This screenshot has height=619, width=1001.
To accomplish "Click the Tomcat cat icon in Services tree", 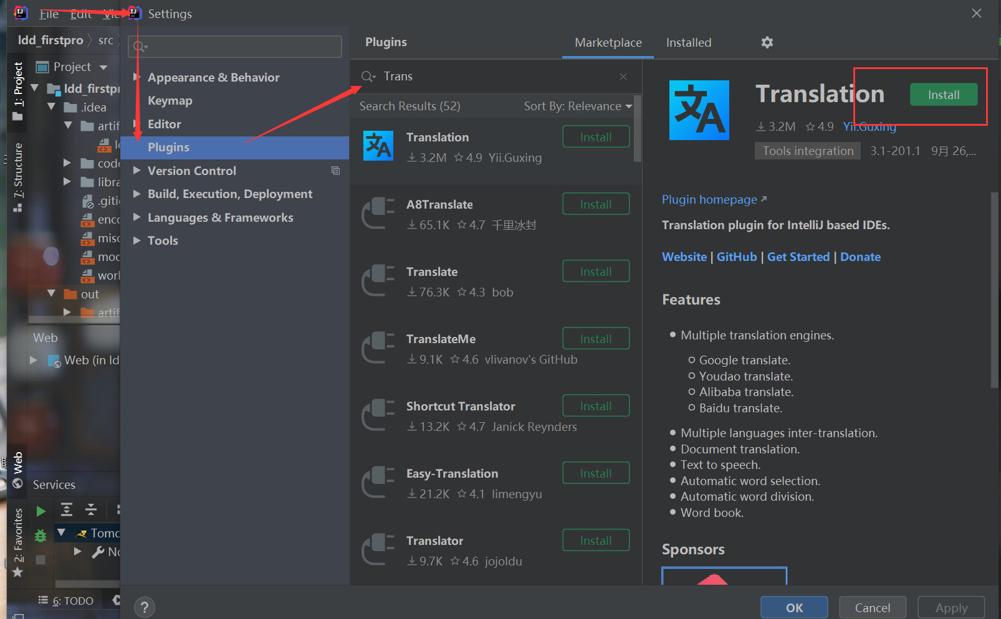I will (81, 534).
